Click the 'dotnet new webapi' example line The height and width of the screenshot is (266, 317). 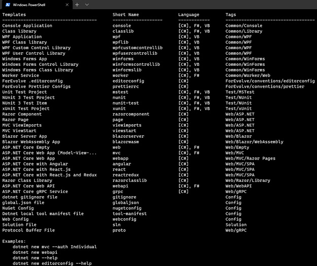(35, 252)
